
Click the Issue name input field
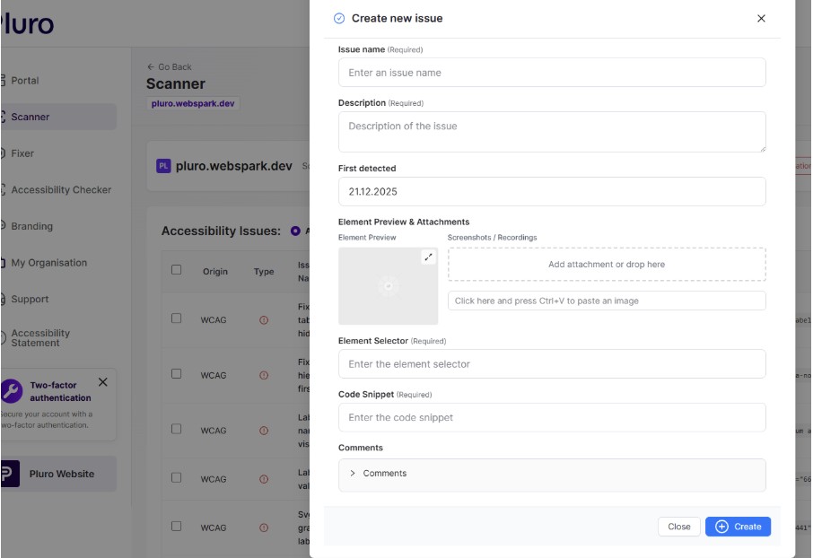click(x=551, y=73)
